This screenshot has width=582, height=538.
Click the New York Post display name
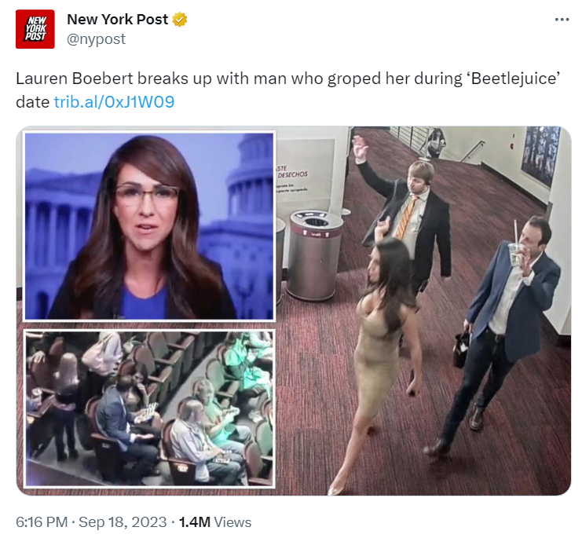(117, 20)
